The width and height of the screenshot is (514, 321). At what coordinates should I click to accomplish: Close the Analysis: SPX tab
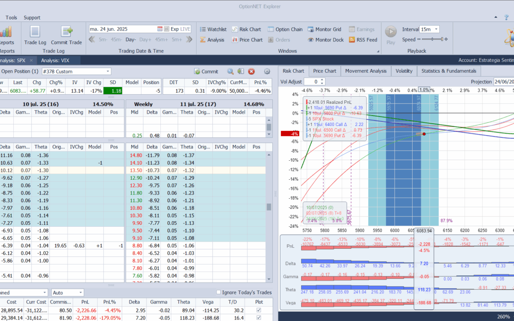tap(31, 60)
